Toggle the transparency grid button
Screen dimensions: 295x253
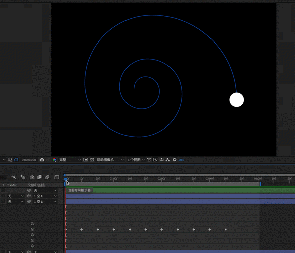click(x=92, y=160)
